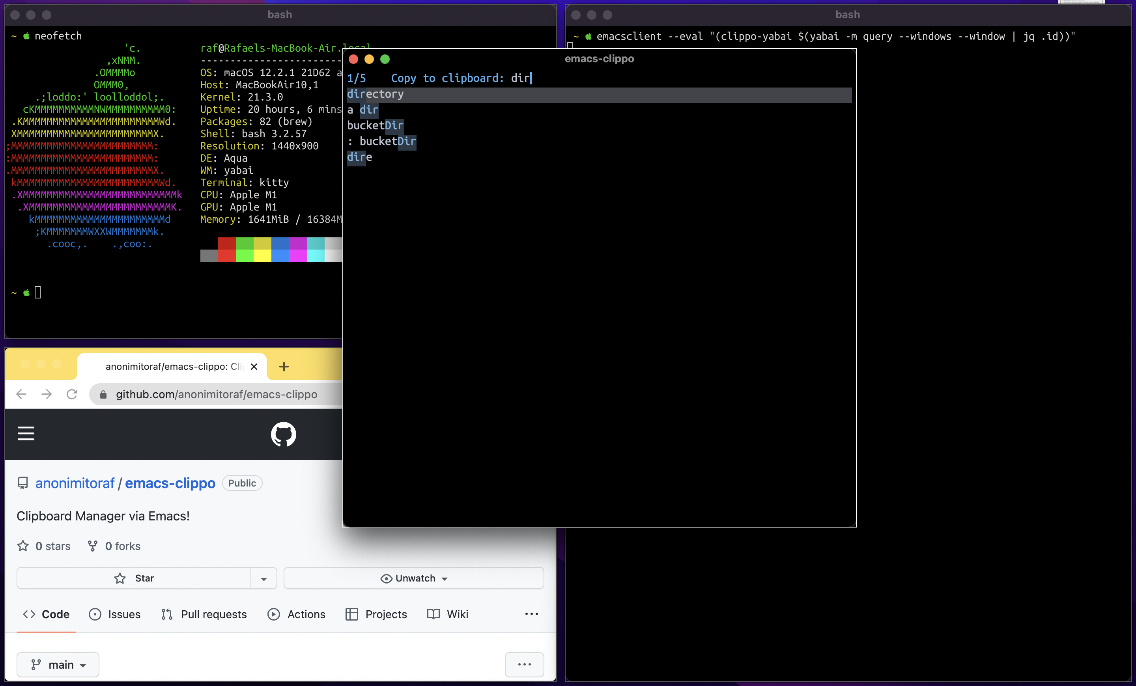This screenshot has width=1136, height=686.
Task: Open the Pull requests tab
Action: pyautogui.click(x=213, y=614)
